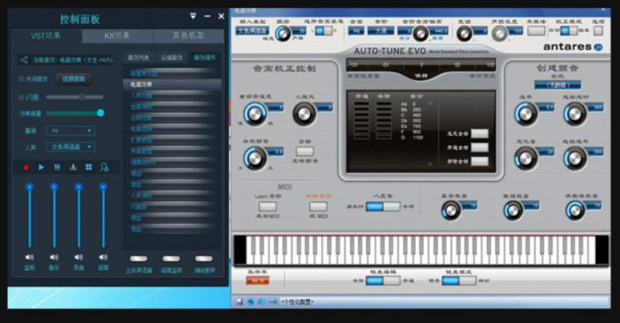The width and height of the screenshot is (620, 323).
Task: Click the blue play triangle icon
Action: coord(41,167)
